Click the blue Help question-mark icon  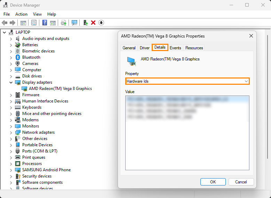coord(45,23)
